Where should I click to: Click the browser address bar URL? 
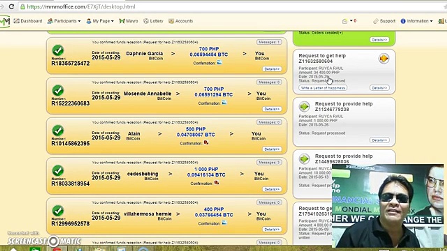coord(81,7)
